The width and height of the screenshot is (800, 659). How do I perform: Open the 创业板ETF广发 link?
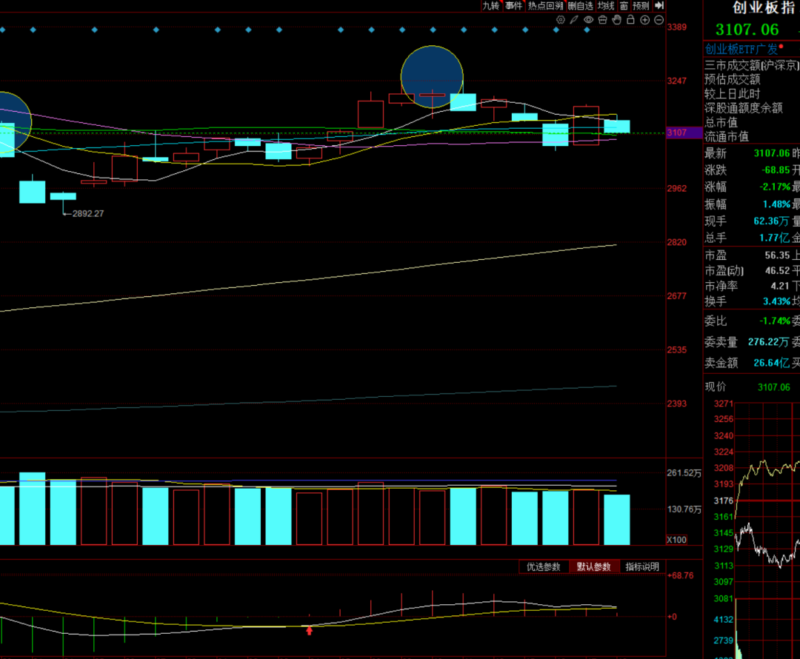click(741, 49)
